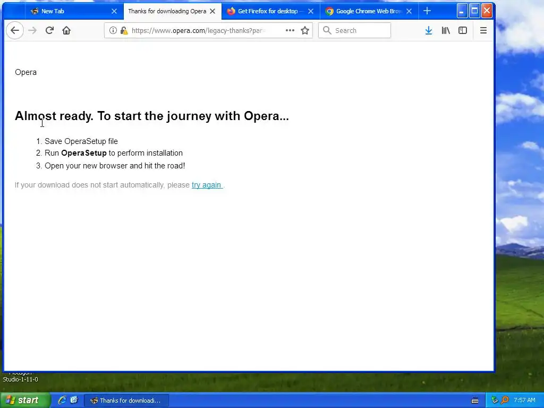Click the forward navigation arrow
This screenshot has height=408, width=544.
click(x=32, y=30)
